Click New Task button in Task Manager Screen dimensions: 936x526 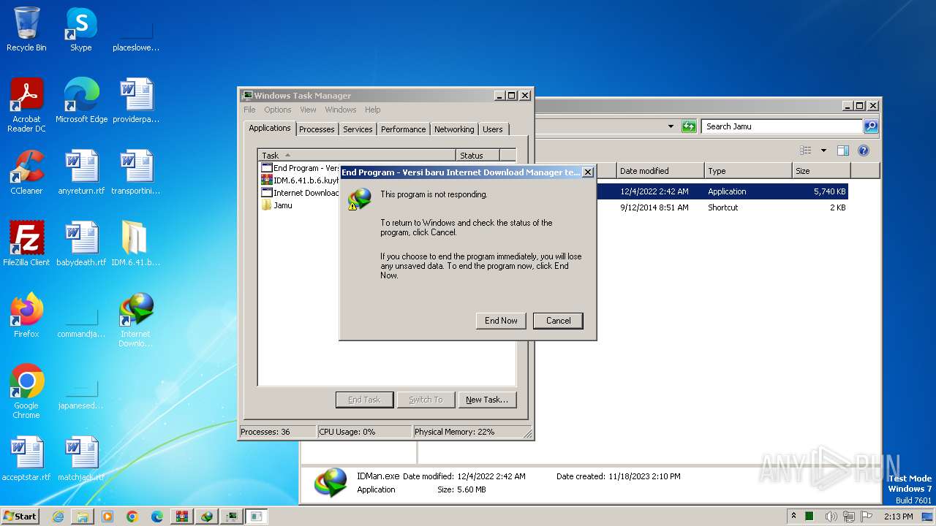coord(486,400)
